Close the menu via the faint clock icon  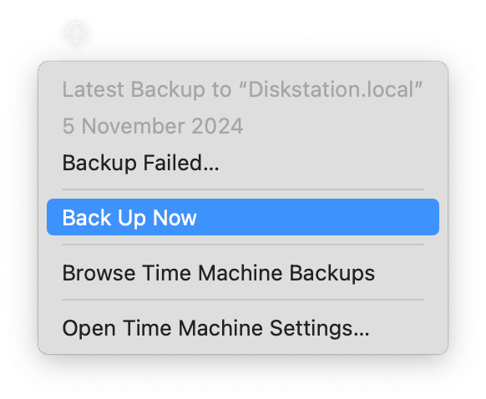pyautogui.click(x=76, y=31)
